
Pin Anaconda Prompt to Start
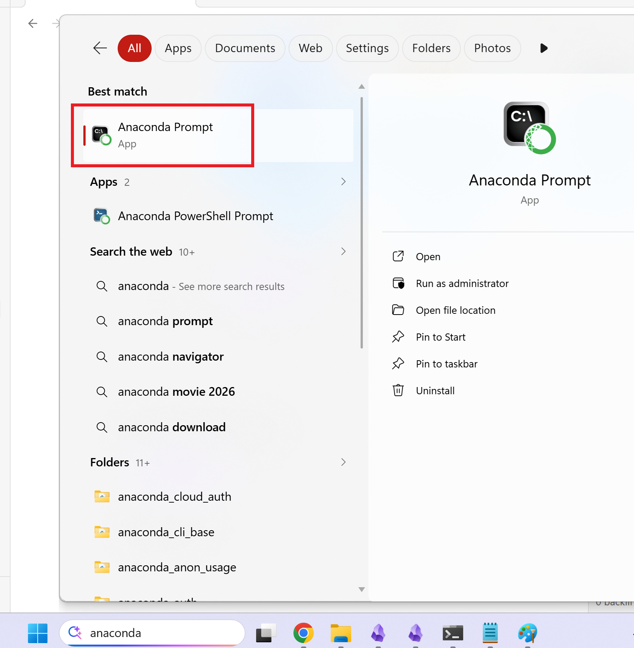click(x=429, y=337)
